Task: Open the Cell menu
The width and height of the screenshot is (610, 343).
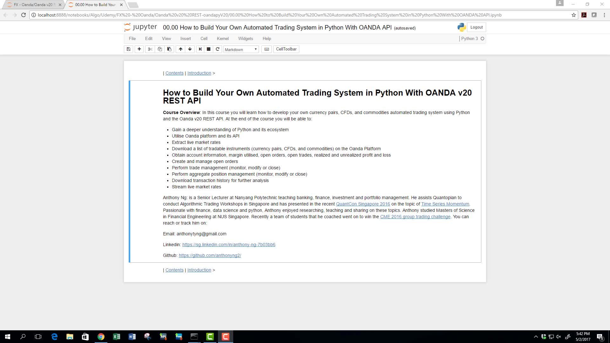Action: tap(204, 39)
